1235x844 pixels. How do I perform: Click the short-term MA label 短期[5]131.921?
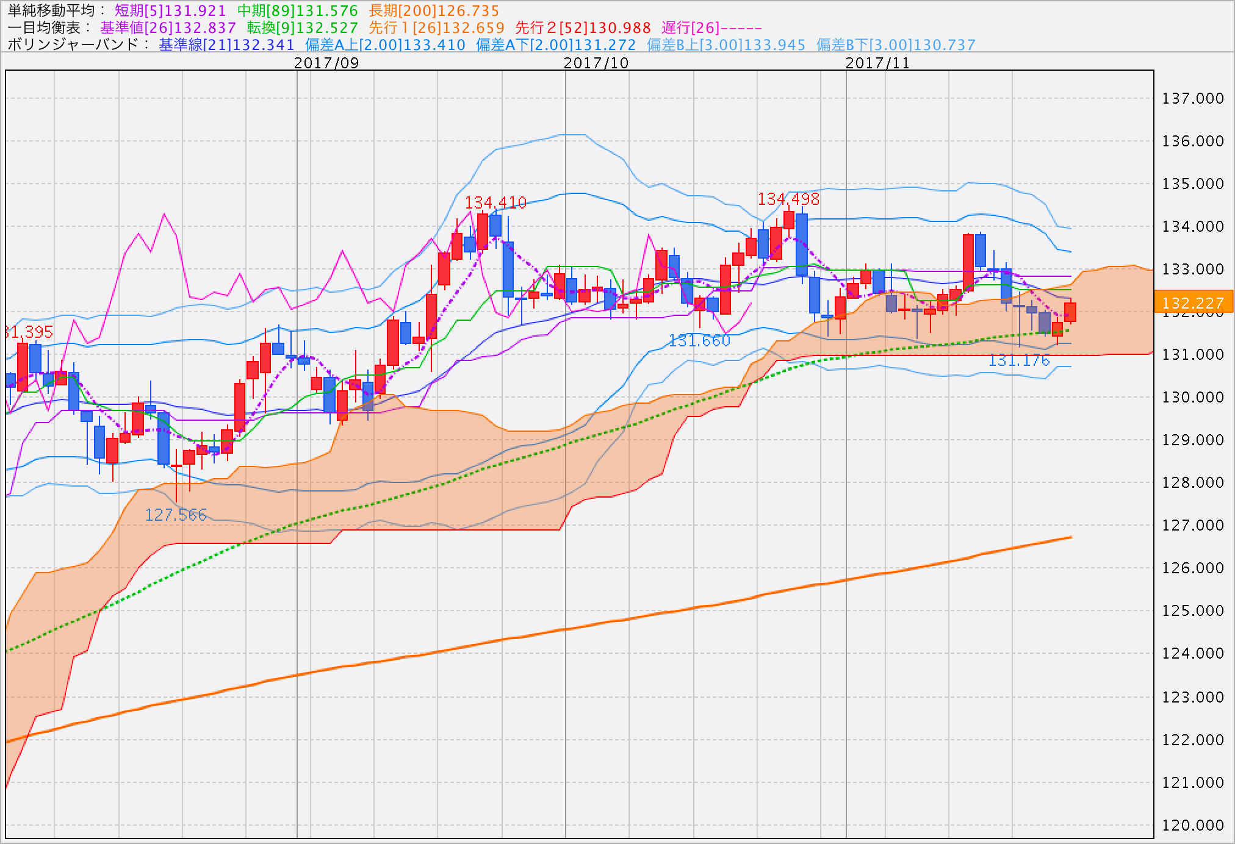coord(170,10)
